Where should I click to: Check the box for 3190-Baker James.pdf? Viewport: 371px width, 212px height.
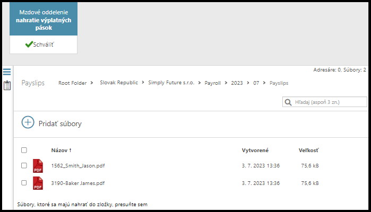(x=24, y=183)
